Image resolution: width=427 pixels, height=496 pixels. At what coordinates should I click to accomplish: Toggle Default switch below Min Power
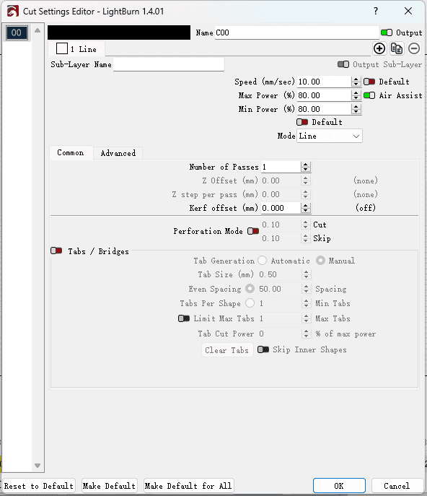point(302,122)
